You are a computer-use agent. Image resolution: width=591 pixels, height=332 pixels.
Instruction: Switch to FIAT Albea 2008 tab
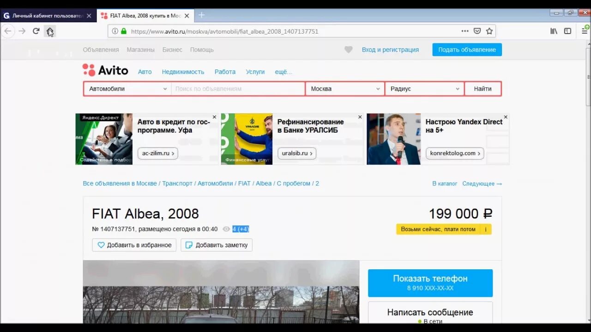click(145, 16)
